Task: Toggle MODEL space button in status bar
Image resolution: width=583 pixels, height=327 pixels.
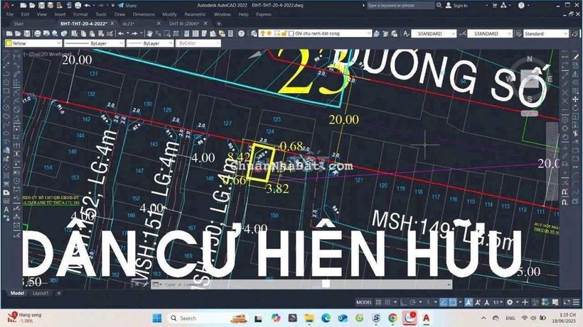Action: point(363,302)
